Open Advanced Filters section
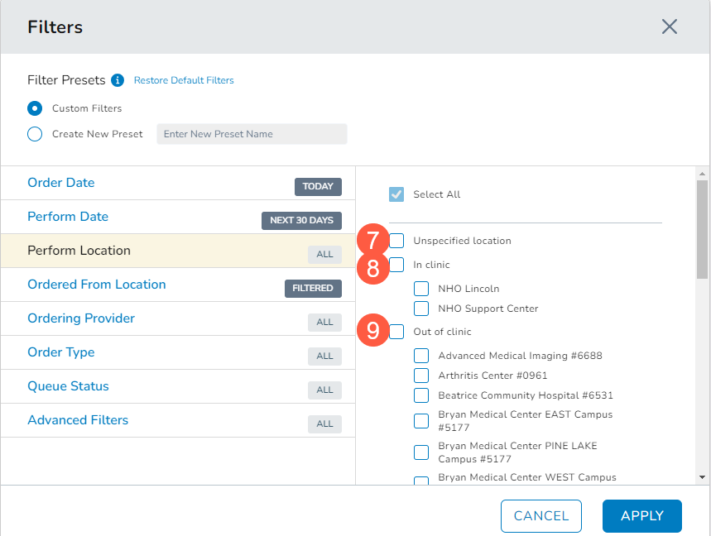The width and height of the screenshot is (711, 536). [78, 420]
